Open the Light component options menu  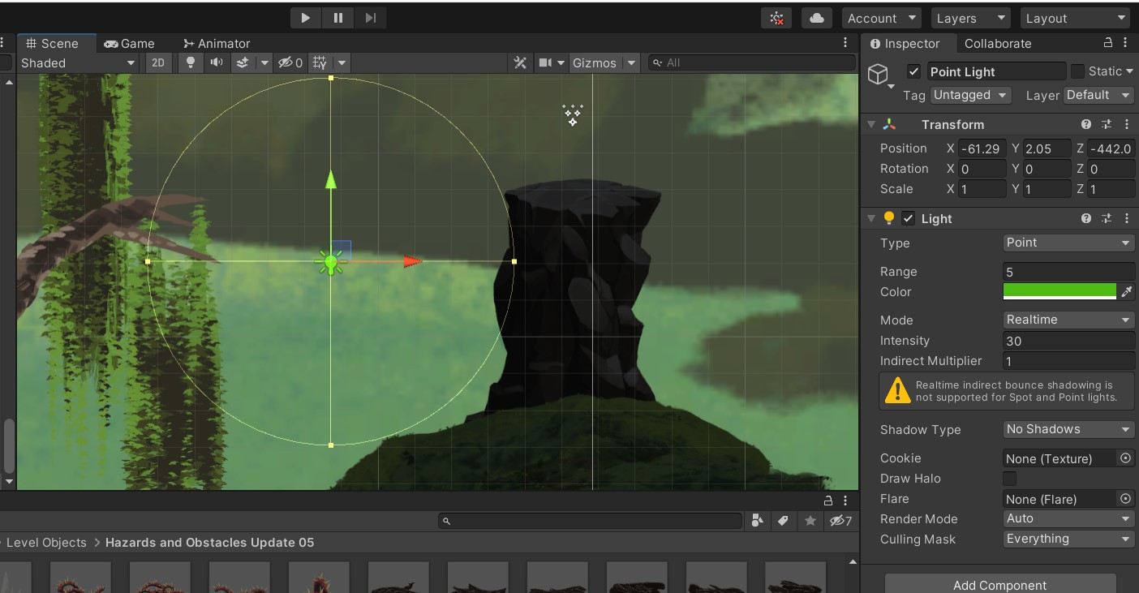[1127, 218]
